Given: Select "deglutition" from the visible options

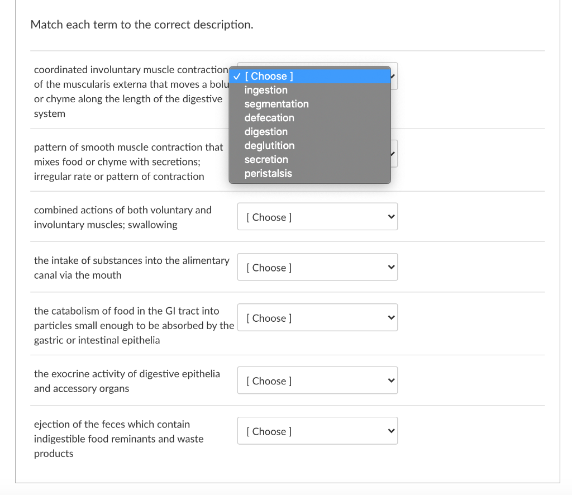Looking at the screenshot, I should pyautogui.click(x=269, y=146).
